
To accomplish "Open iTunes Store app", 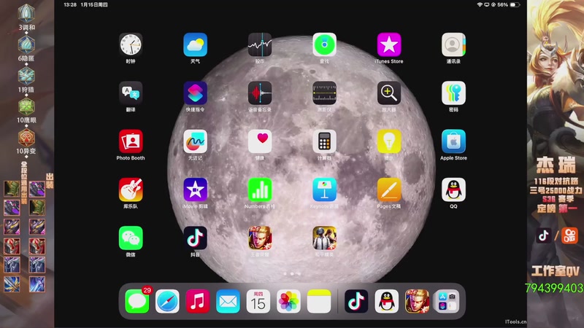I will pos(389,44).
